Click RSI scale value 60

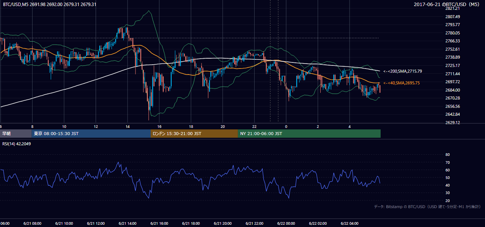pyautogui.click(x=447, y=170)
